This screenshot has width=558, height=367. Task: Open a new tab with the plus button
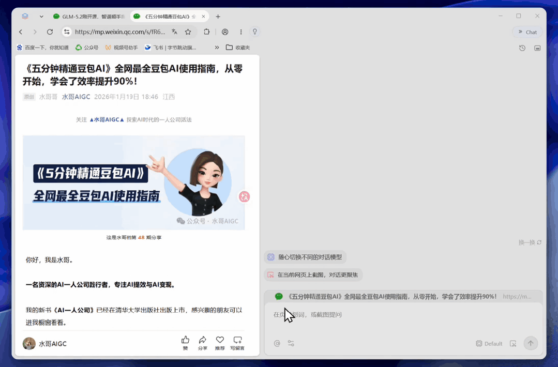[218, 17]
